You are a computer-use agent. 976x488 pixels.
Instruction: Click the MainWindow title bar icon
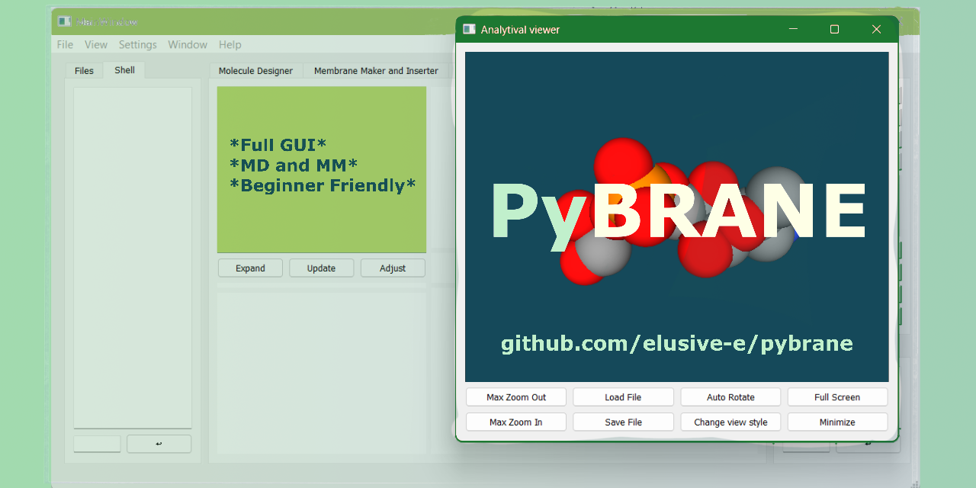point(65,21)
